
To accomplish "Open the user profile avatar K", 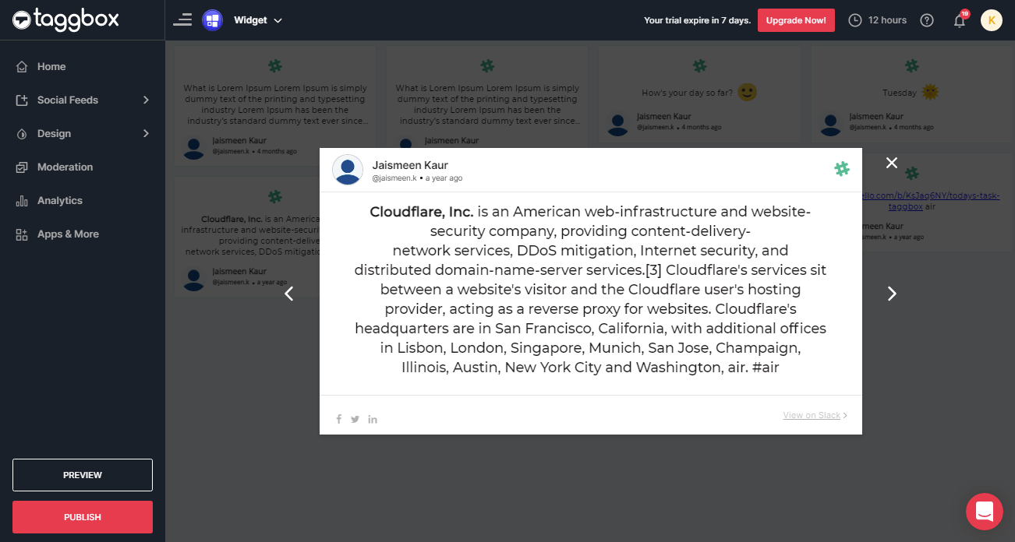I will click(991, 20).
